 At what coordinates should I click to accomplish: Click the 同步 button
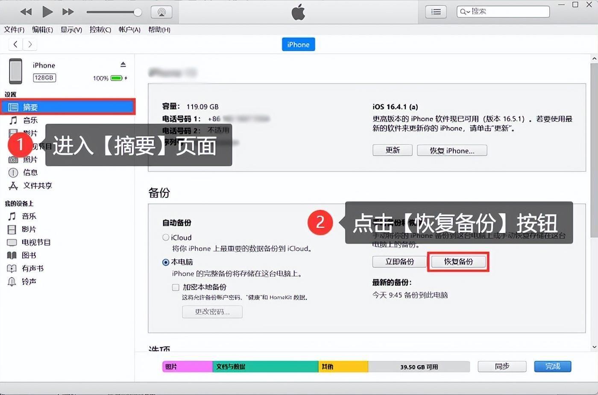(502, 366)
